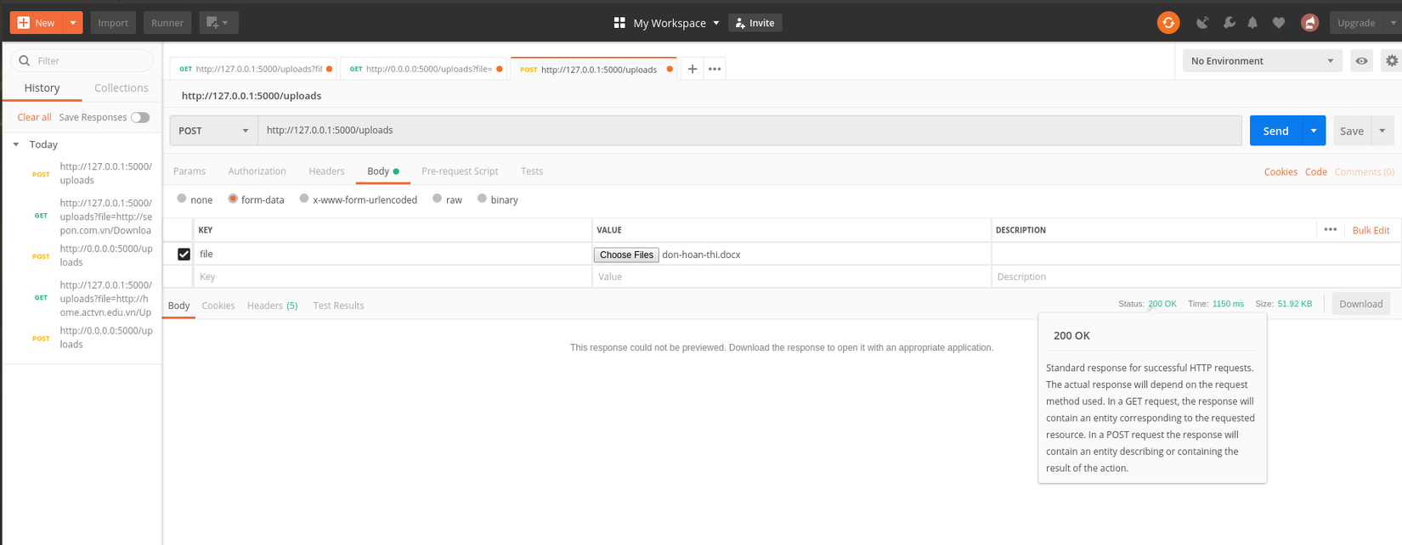Click the empty Key field

(x=392, y=277)
